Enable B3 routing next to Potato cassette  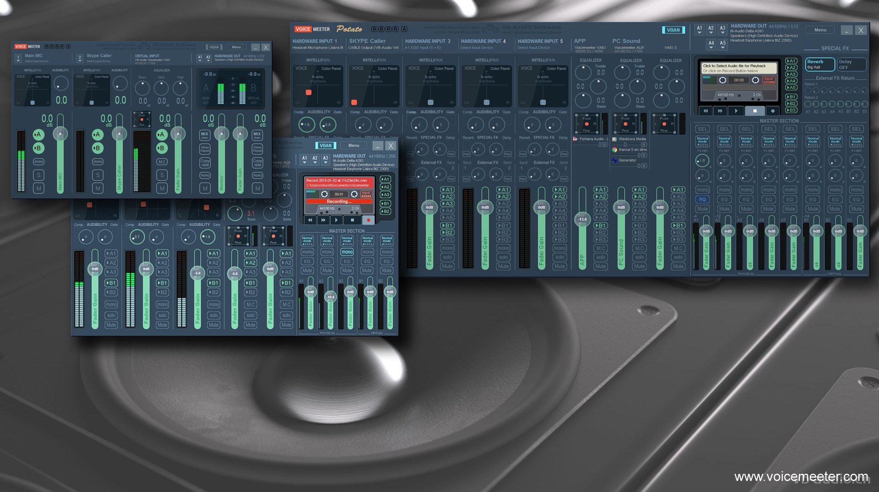click(x=791, y=110)
